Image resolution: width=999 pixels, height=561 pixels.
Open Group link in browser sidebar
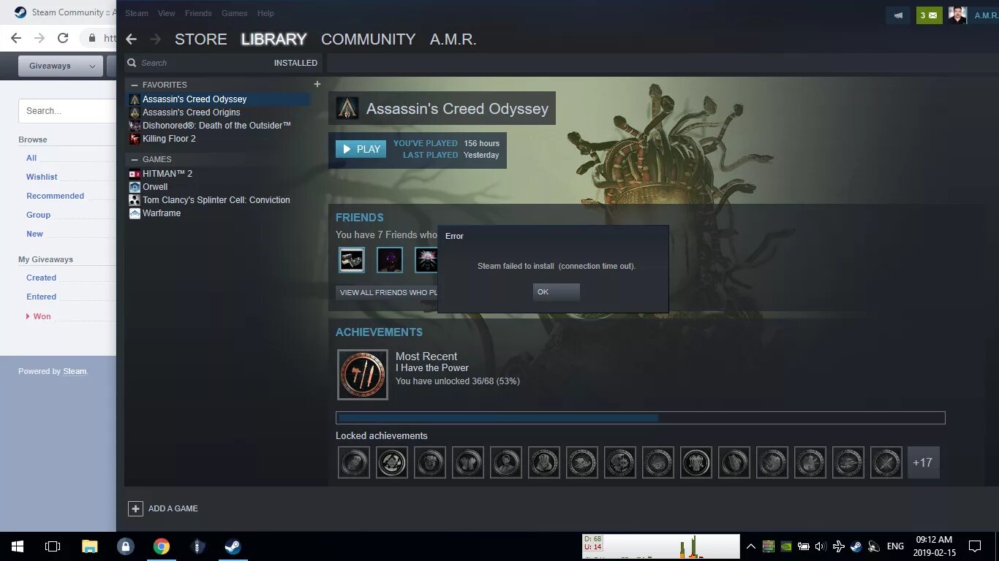tap(38, 215)
